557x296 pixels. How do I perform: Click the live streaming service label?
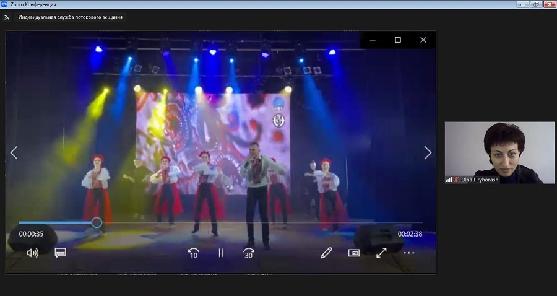pyautogui.click(x=70, y=17)
